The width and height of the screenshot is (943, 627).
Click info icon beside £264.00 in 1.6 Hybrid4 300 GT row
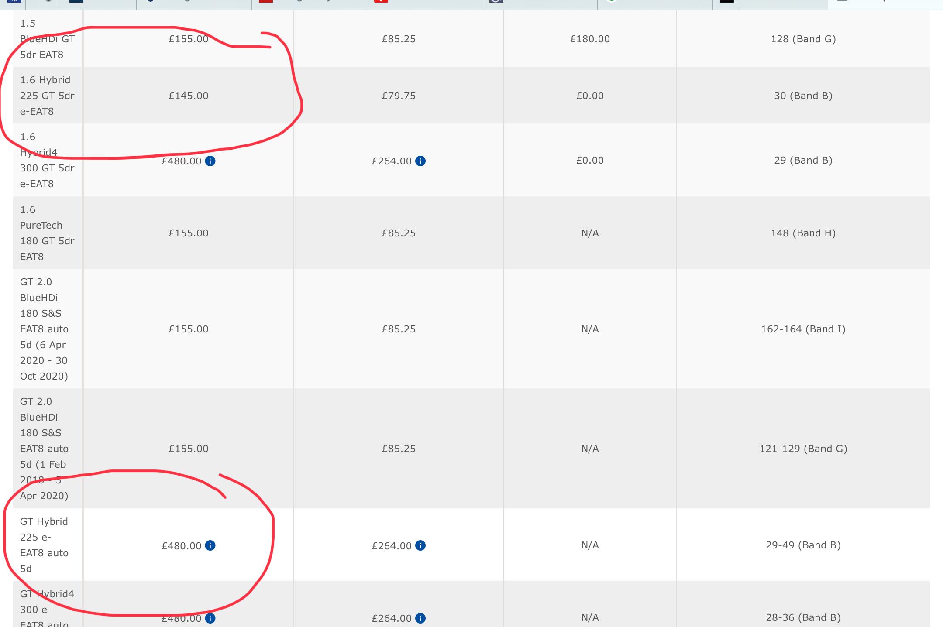(420, 161)
